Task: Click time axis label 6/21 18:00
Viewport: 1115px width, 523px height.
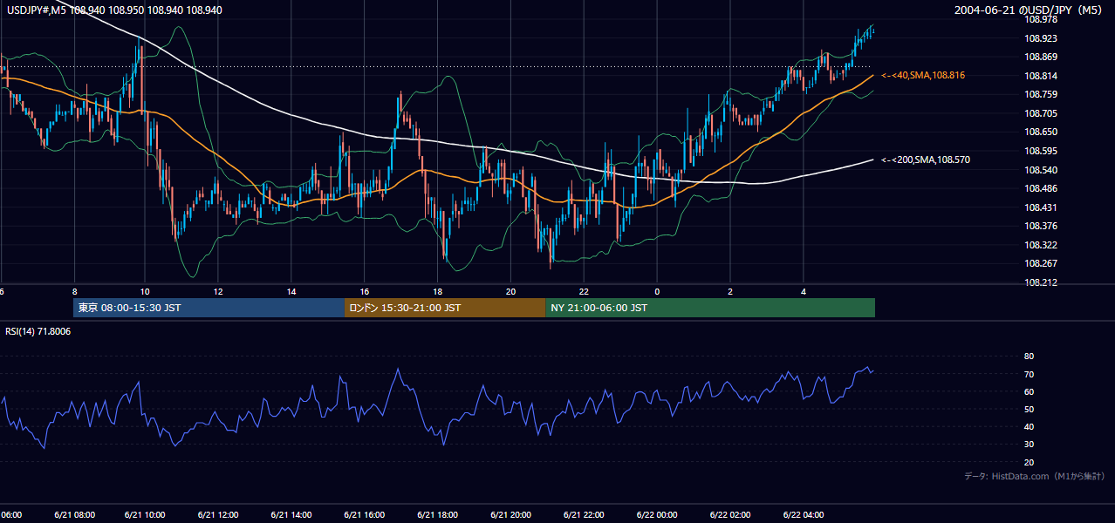Action: pos(438,514)
